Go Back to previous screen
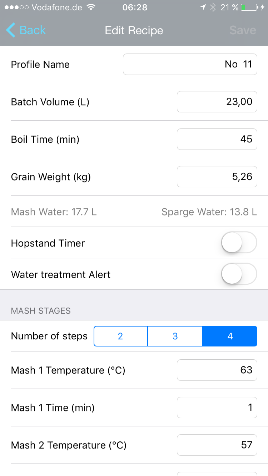The image size is (268, 476). tap(32, 30)
